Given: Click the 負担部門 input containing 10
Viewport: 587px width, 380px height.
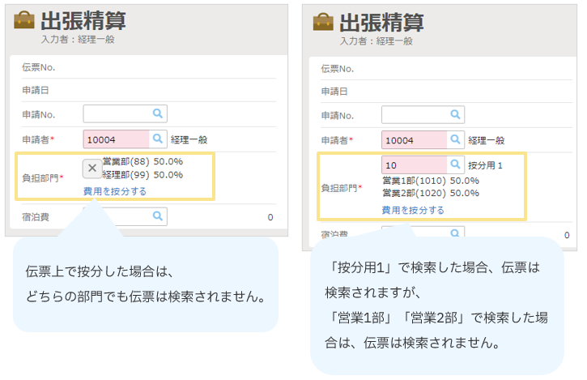Looking at the screenshot, I should (415, 165).
